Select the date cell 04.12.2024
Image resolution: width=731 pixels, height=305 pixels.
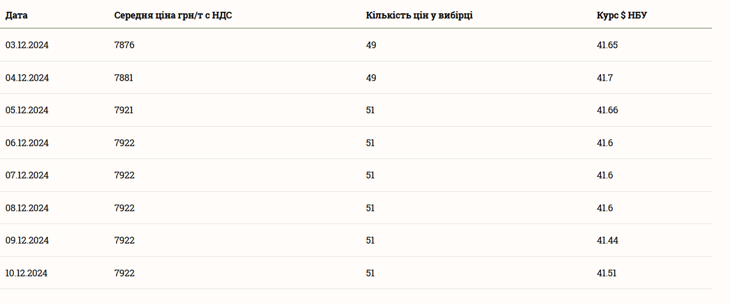pyautogui.click(x=27, y=78)
